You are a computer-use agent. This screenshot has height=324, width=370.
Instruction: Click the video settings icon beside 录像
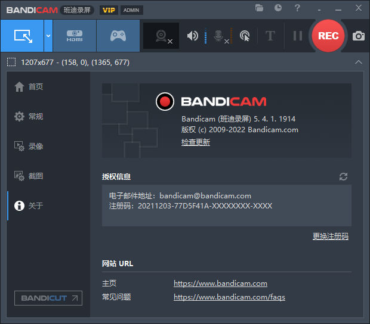pyautogui.click(x=19, y=147)
